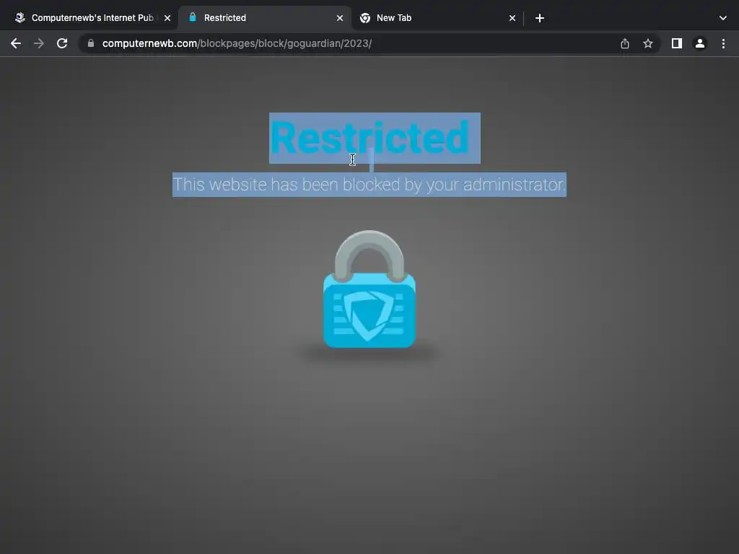Screen dimensions: 739x554
Task: Go back to the previous page
Action: click(16, 43)
